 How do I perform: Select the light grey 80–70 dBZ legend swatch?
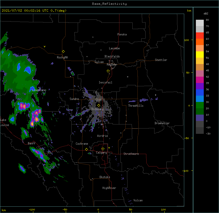(200, 23)
